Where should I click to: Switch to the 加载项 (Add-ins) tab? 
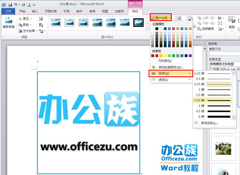coord(119,11)
